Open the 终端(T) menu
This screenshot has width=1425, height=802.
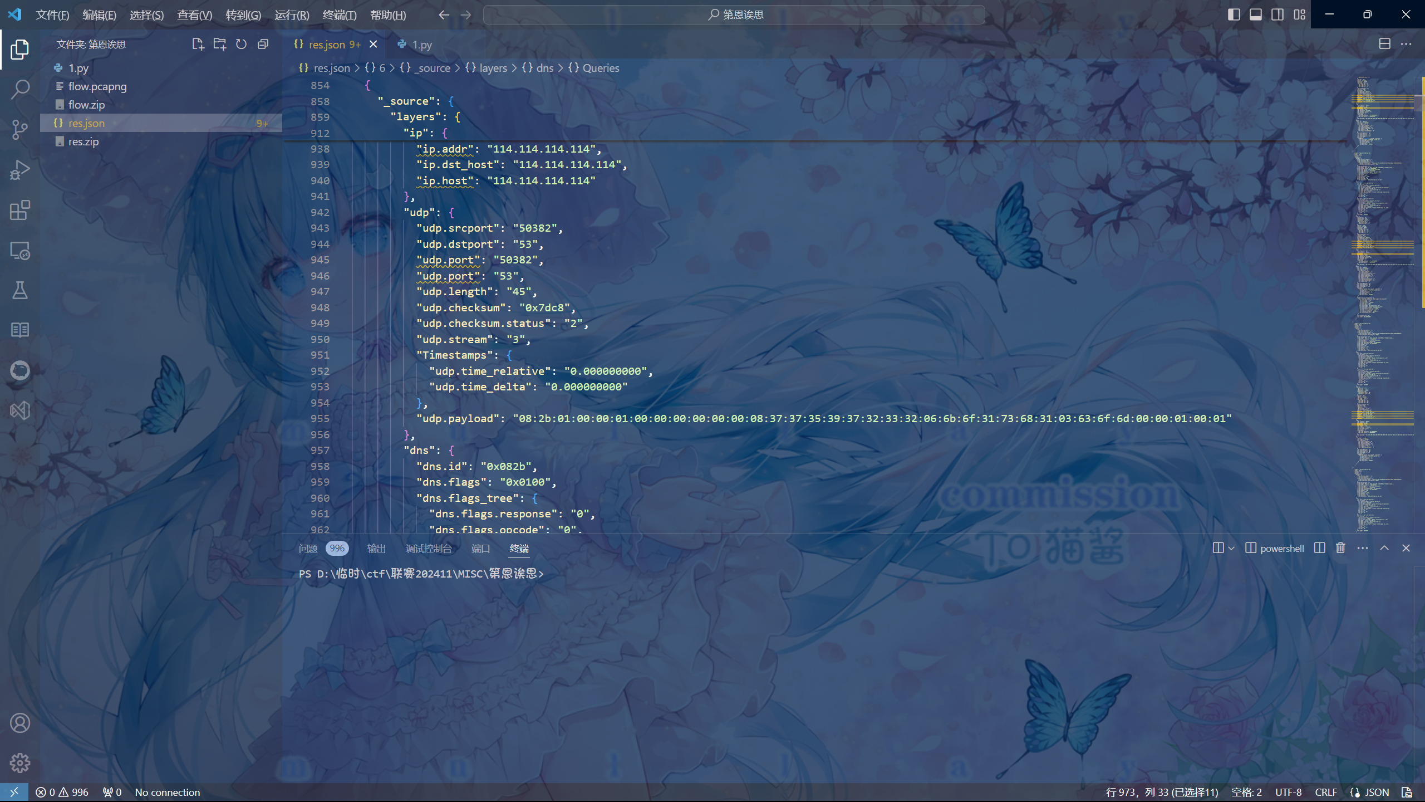click(340, 15)
